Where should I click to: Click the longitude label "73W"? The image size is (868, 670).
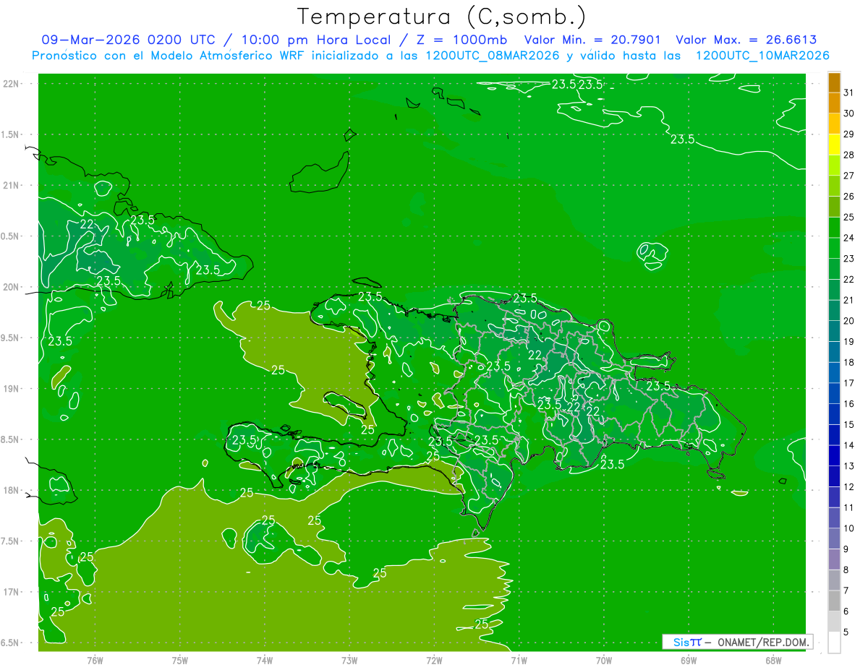click(x=349, y=660)
